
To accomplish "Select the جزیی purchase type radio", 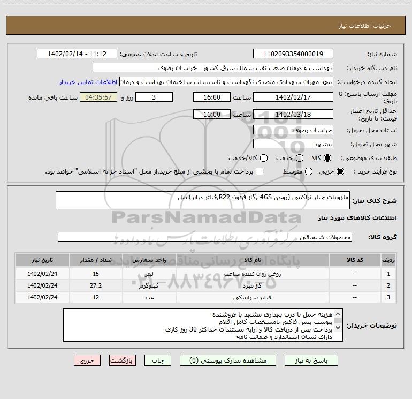I will pyautogui.click(x=340, y=171).
